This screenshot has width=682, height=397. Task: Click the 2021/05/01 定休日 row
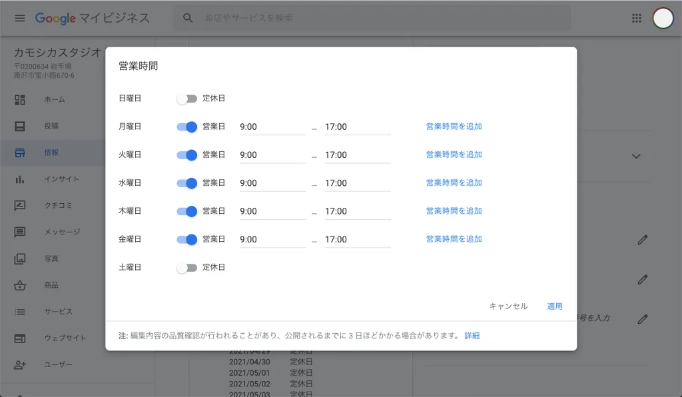270,373
